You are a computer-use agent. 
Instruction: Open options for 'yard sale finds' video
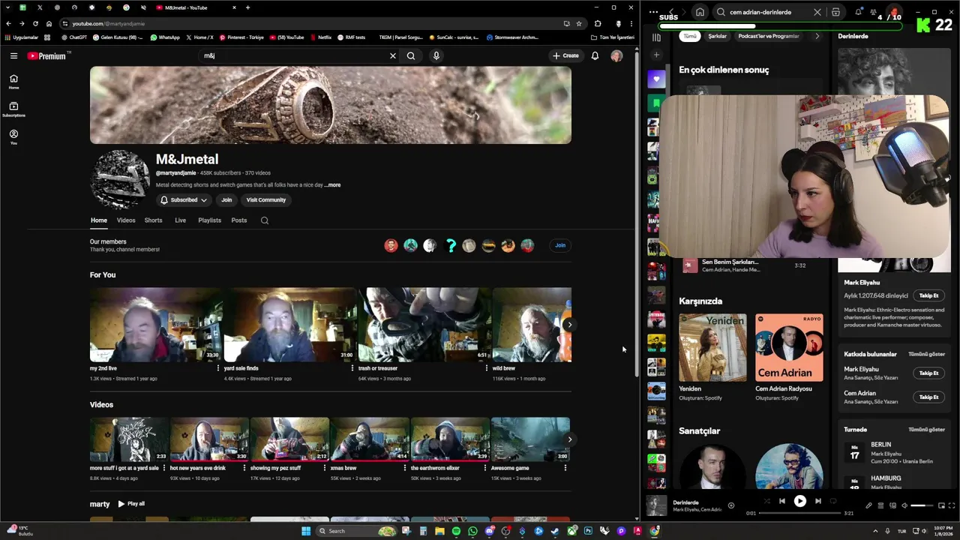point(352,368)
